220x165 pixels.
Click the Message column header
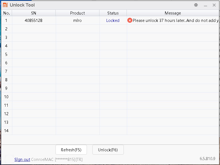point(173,13)
